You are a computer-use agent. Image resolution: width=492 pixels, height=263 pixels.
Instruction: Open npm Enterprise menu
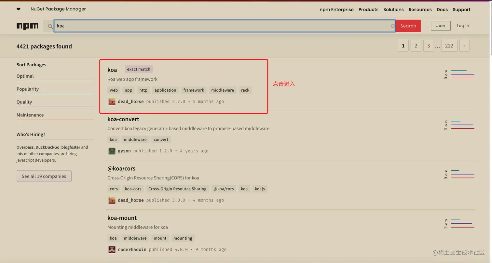[x=336, y=9]
